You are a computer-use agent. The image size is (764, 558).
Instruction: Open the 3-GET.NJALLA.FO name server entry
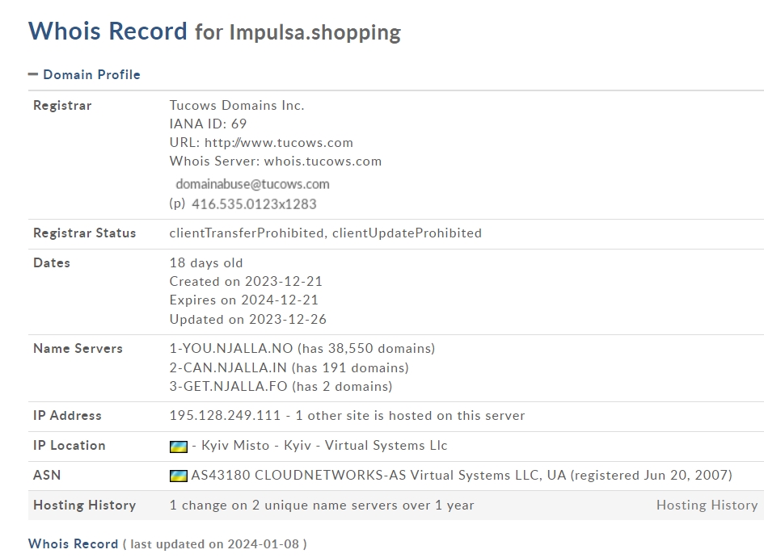[229, 386]
